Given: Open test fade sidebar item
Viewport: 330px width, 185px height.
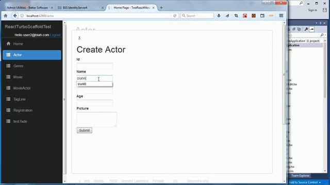Looking at the screenshot, I should (32, 121).
